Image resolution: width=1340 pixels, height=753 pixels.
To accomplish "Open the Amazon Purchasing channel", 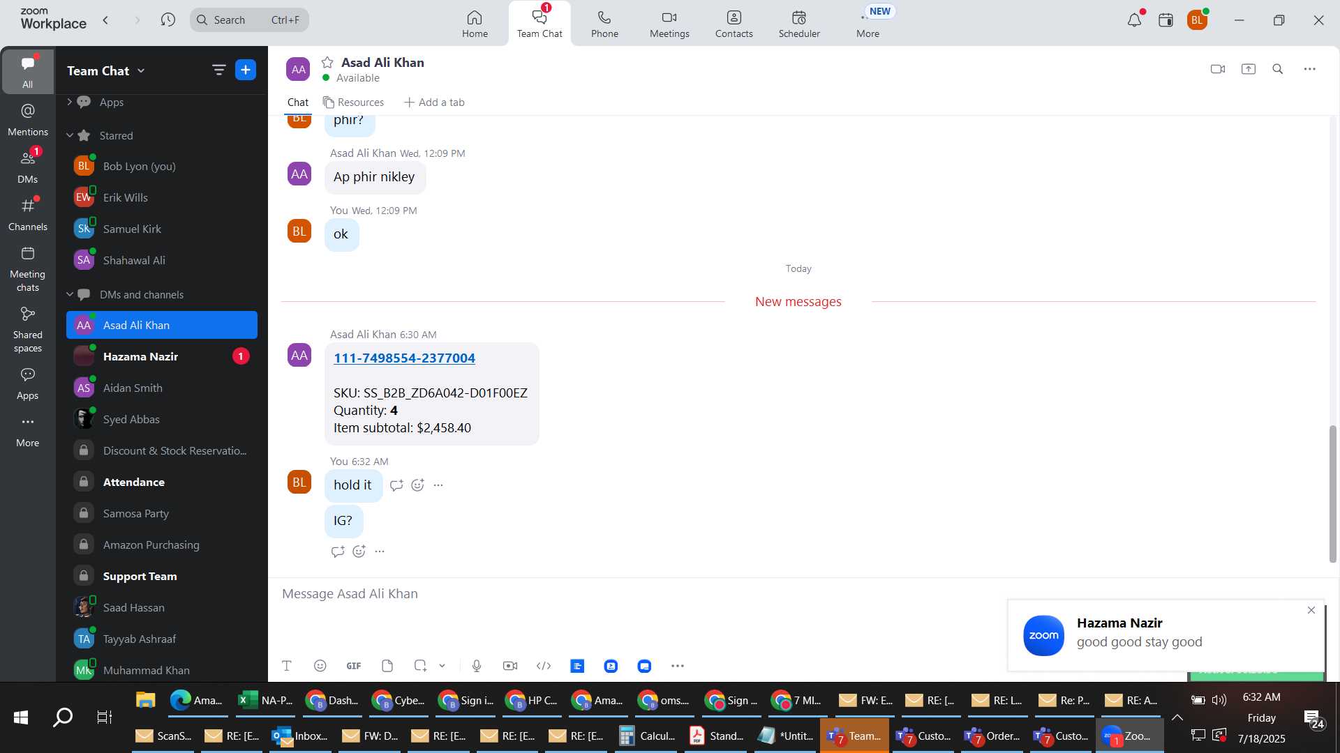I will (x=162, y=545).
